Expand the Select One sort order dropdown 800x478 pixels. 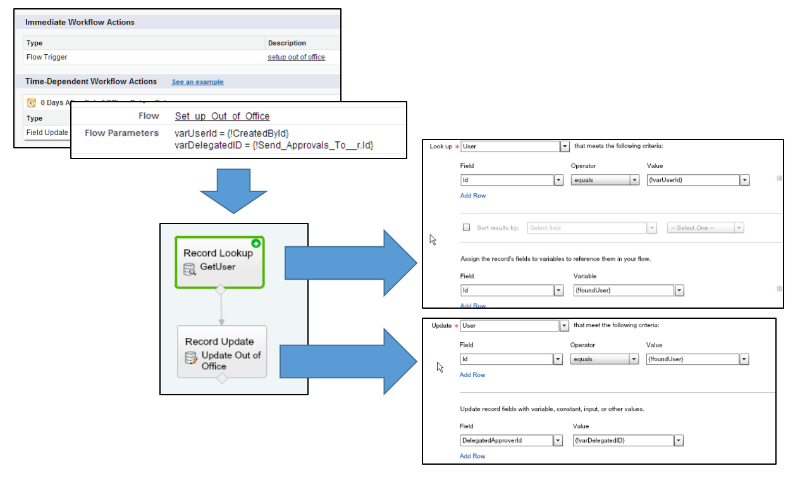tap(739, 228)
